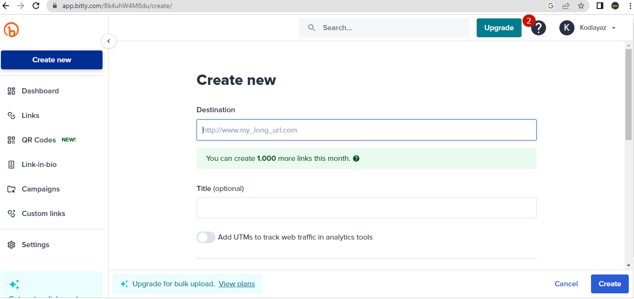Click the 'Create new' page heading
Viewport: 634px width, 299px height.
point(236,80)
